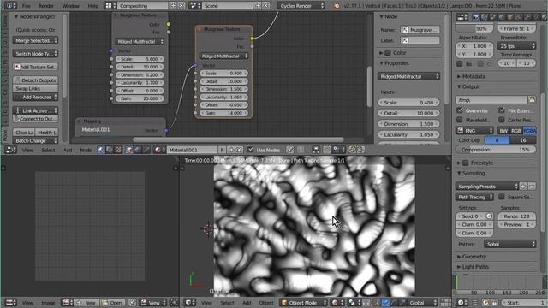The image size is (548, 308).
Task: Open the node editor Add menu
Action: (x=68, y=150)
